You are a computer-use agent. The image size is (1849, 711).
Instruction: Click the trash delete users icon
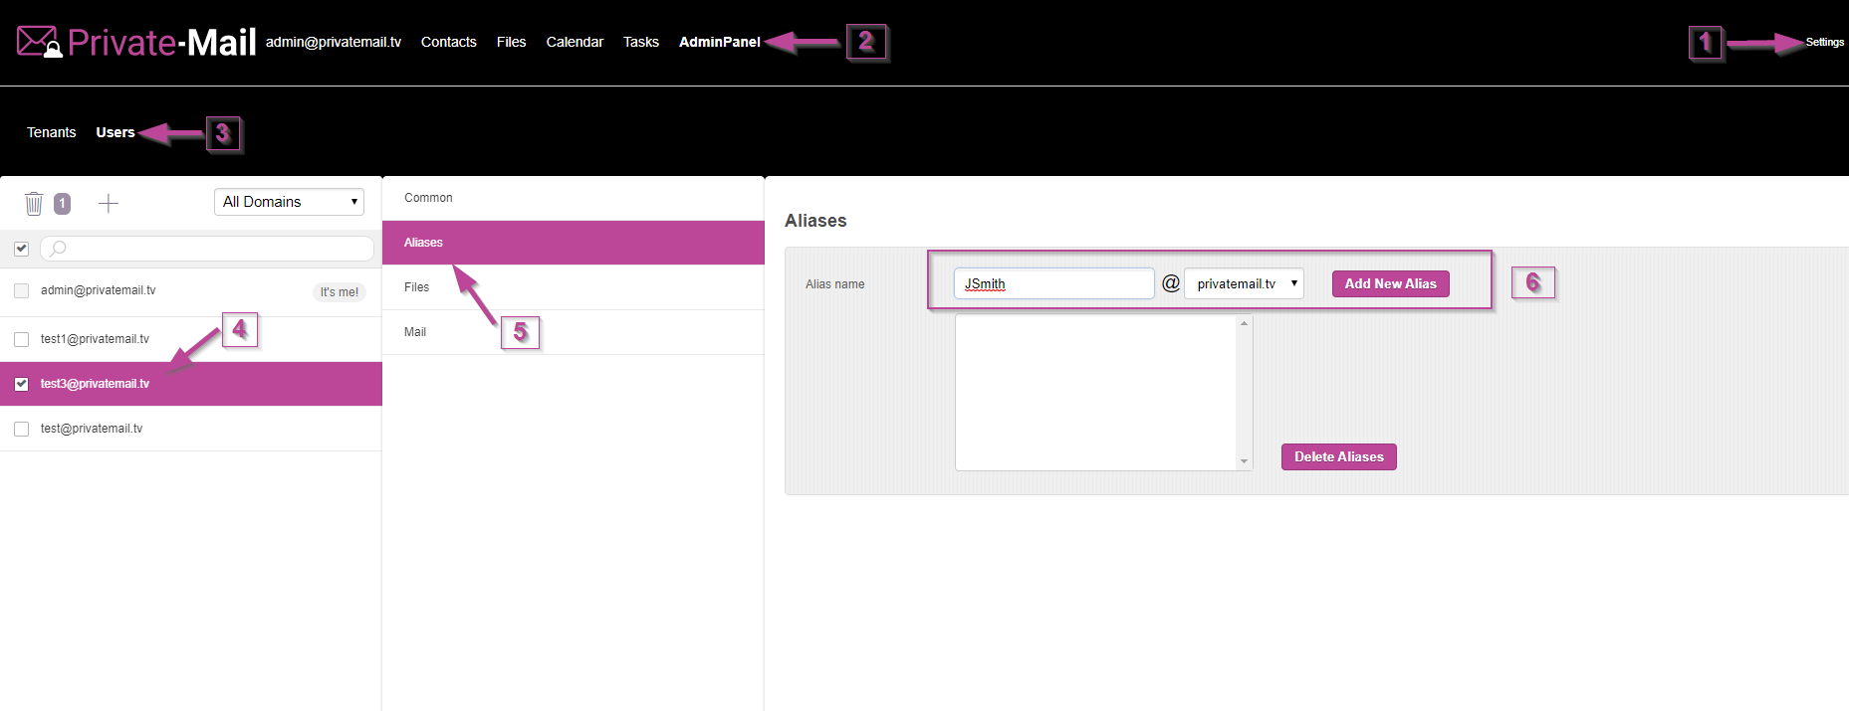tap(34, 204)
